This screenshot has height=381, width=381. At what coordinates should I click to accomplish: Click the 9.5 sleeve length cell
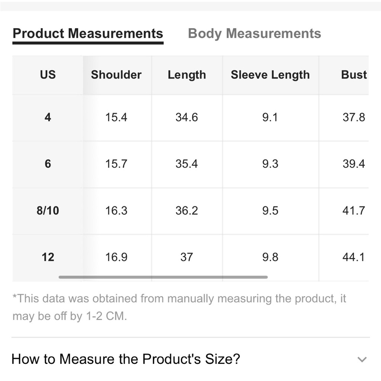(270, 210)
